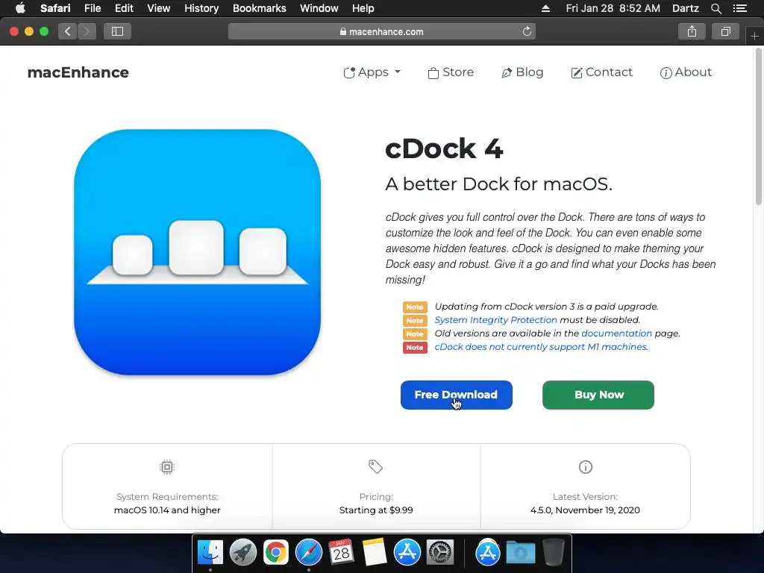Click 'Starting at $9.99' pricing text
The height and width of the screenshot is (573, 764).
pyautogui.click(x=376, y=510)
